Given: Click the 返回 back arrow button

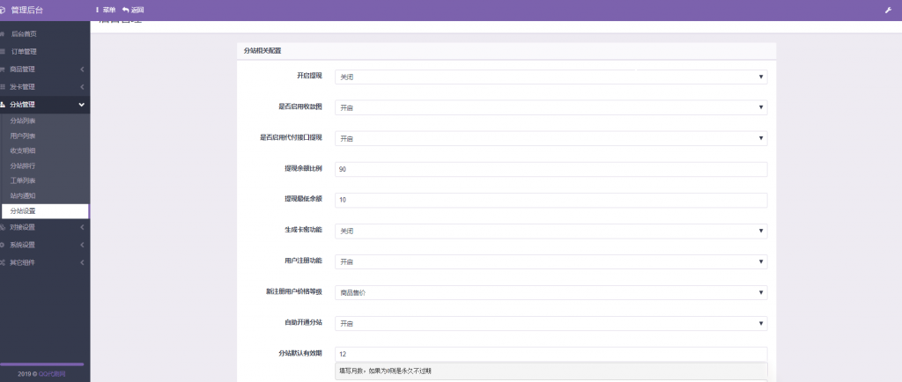Looking at the screenshot, I should tap(133, 10).
